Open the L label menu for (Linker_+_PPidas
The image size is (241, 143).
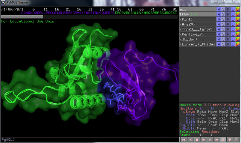(233, 44)
